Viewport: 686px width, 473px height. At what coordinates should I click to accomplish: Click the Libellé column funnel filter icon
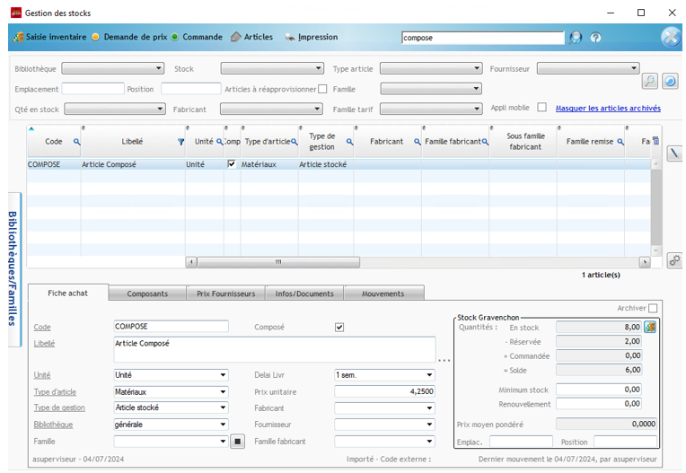[180, 142]
